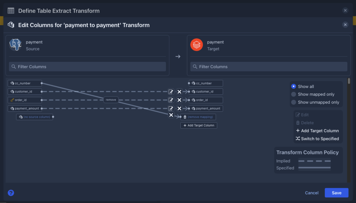Click the Transform Column Policy heading
The width and height of the screenshot is (356, 203).
pos(307,152)
